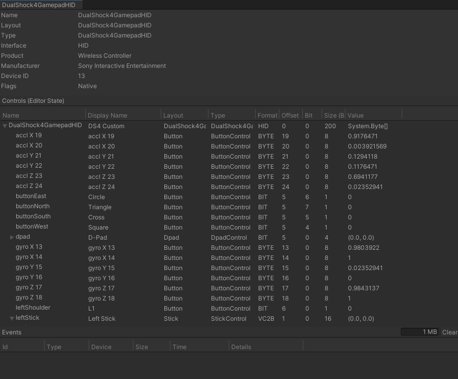Screen dimensions: 458x379
Task: Click the DpadControl type cell
Action: [229, 238]
